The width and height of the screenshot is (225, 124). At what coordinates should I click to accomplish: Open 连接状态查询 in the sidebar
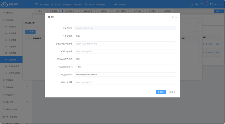point(14,73)
